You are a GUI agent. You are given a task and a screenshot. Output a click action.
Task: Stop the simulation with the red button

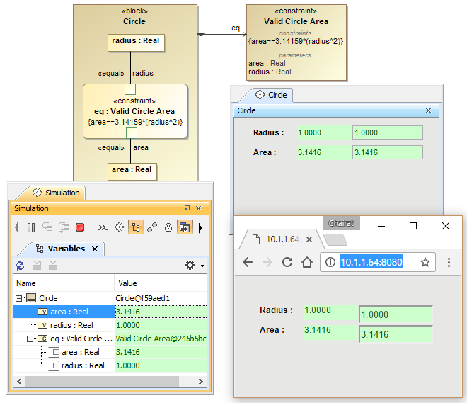80,227
